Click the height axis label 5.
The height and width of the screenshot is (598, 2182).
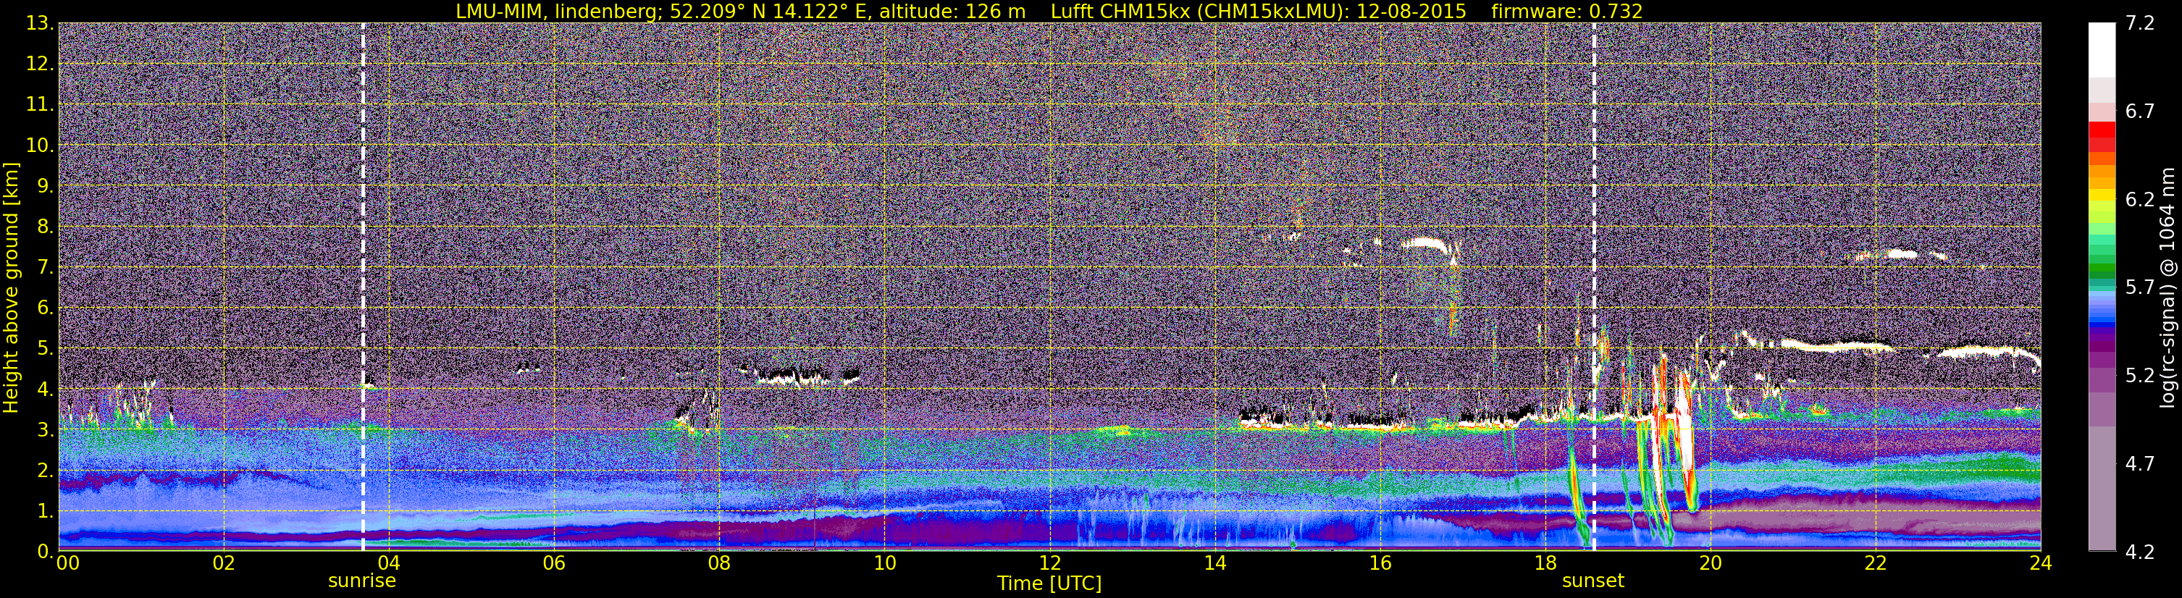[x=44, y=348]
